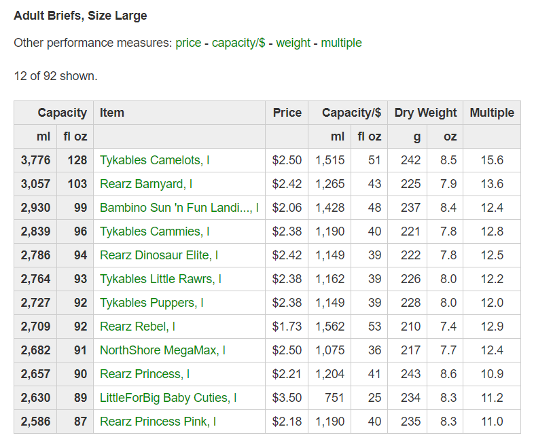Open Tykables Puppers, l link
The height and width of the screenshot is (446, 534).
(x=152, y=303)
